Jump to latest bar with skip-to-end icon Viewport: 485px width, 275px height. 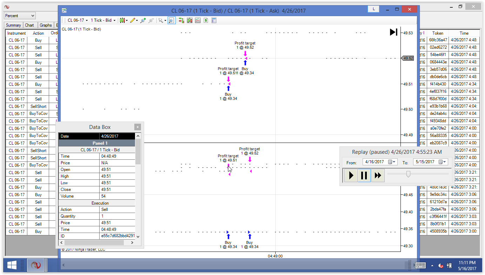coord(393,32)
